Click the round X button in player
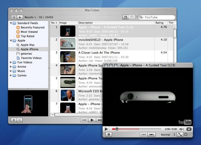This screenshot has width=201, height=145. click(186, 134)
